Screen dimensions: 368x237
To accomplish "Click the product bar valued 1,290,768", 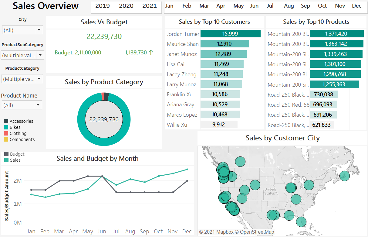I will [335, 74].
